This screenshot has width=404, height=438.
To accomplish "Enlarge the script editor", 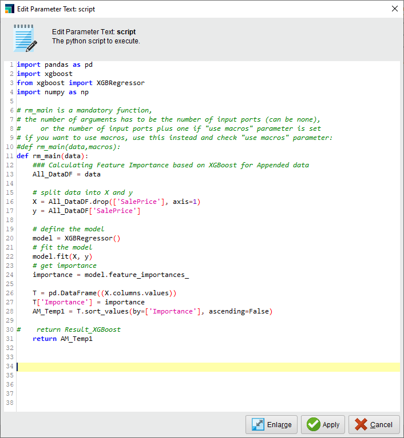I will 271,424.
